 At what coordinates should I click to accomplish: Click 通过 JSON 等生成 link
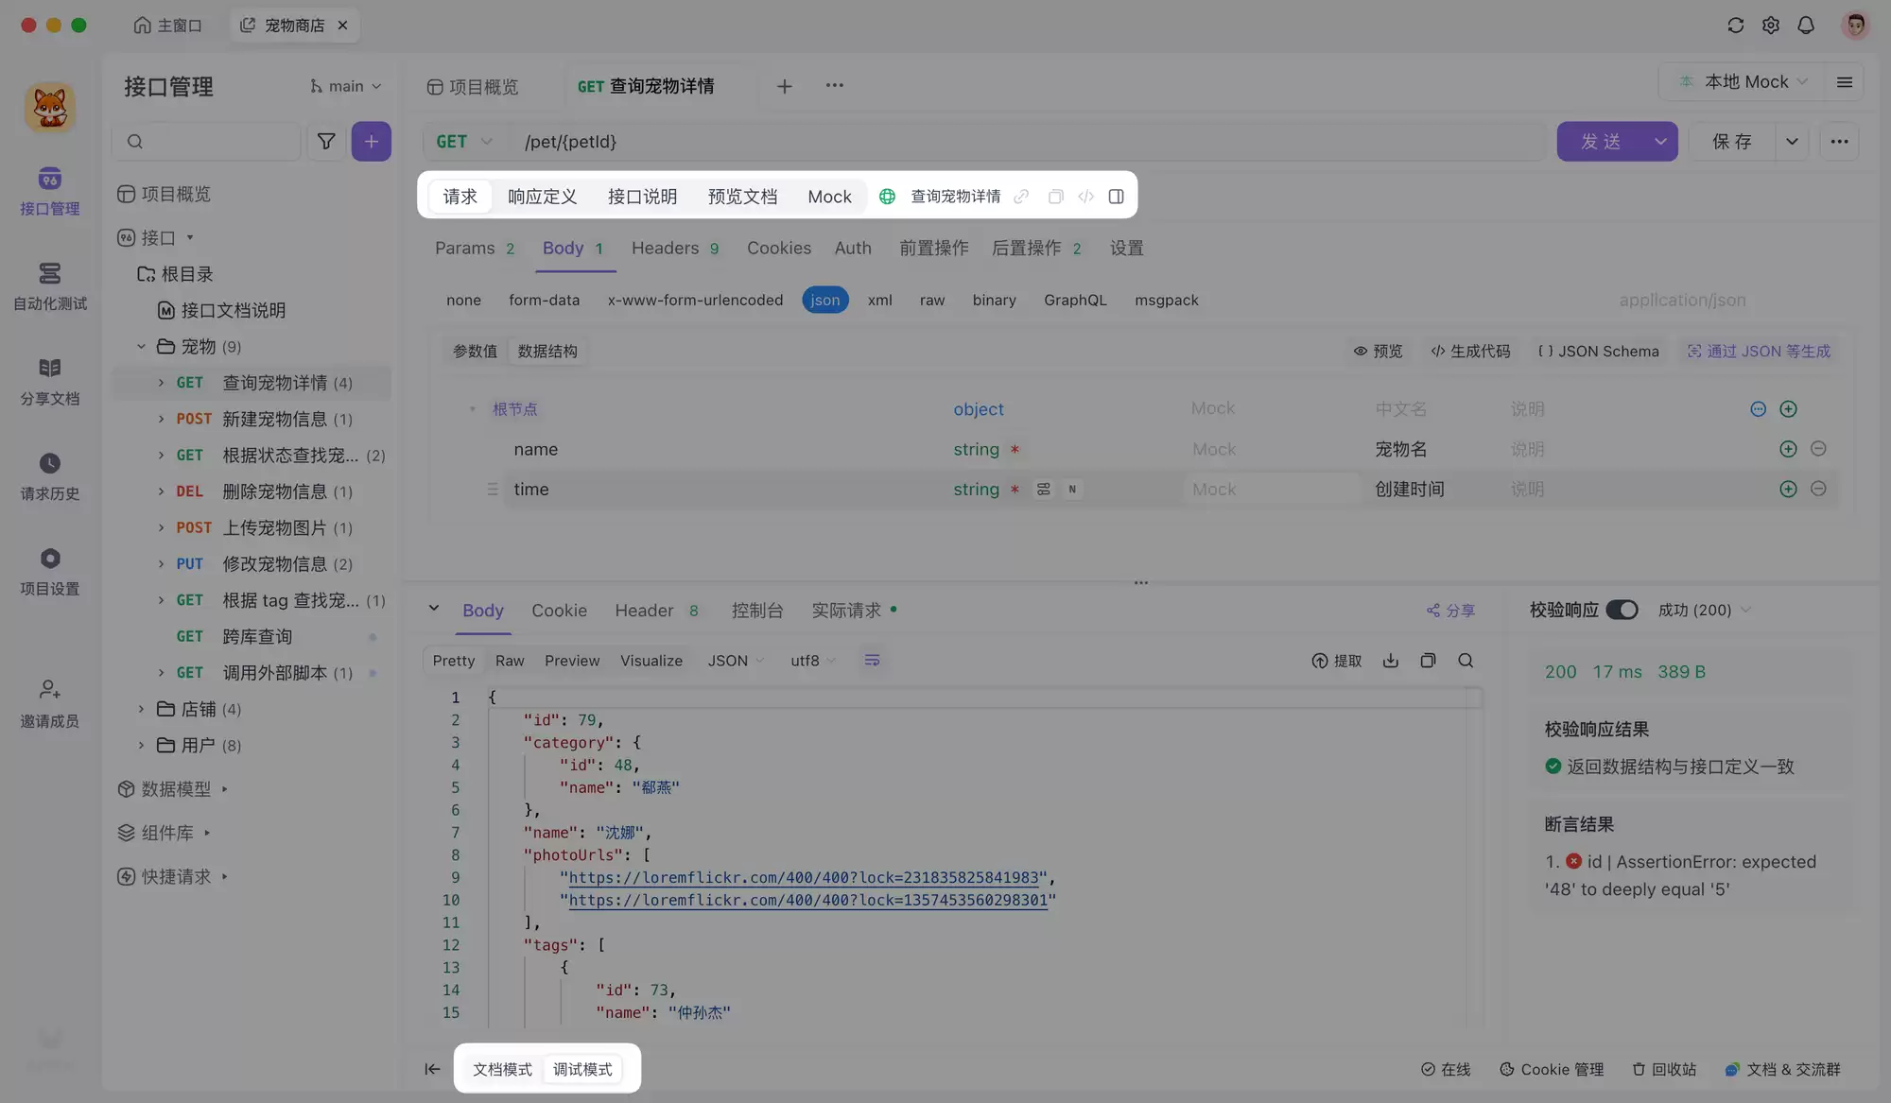[x=1759, y=351]
